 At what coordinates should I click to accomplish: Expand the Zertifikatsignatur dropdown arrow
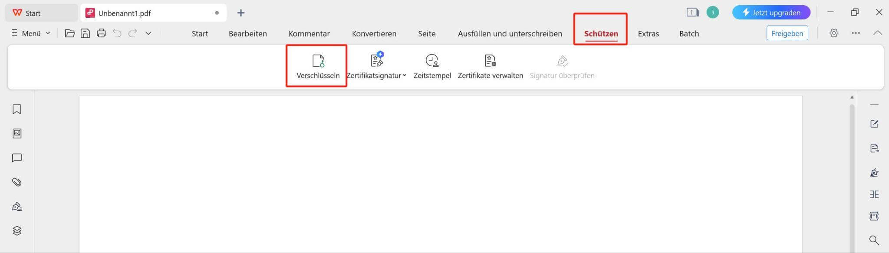(x=405, y=75)
